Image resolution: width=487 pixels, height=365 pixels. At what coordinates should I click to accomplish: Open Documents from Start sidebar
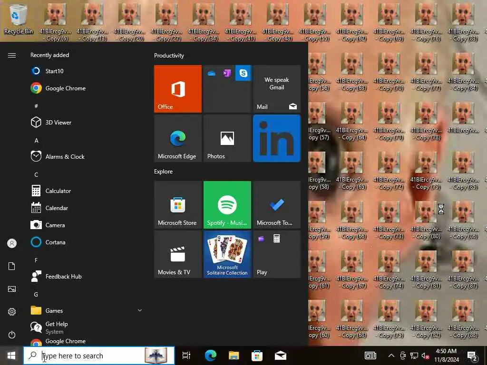(12, 266)
